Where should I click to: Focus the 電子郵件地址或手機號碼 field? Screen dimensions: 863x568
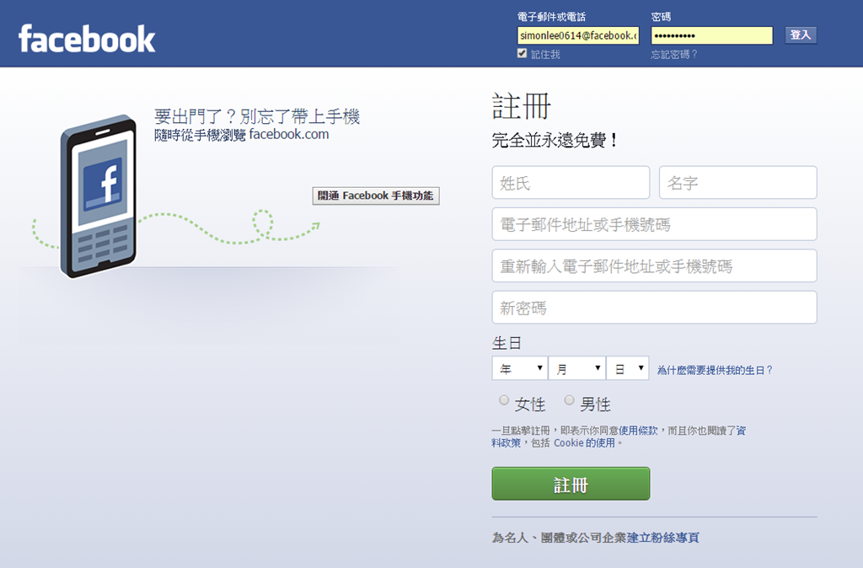(x=654, y=224)
